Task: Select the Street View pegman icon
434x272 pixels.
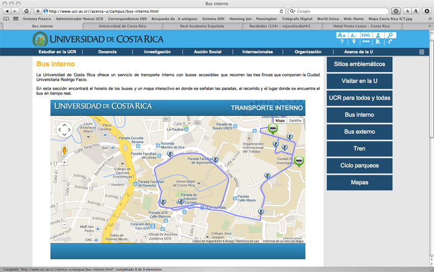Action: point(64,150)
